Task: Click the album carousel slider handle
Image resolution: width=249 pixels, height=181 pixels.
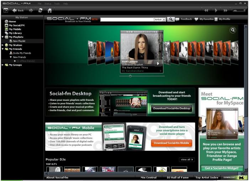Action: [130, 76]
